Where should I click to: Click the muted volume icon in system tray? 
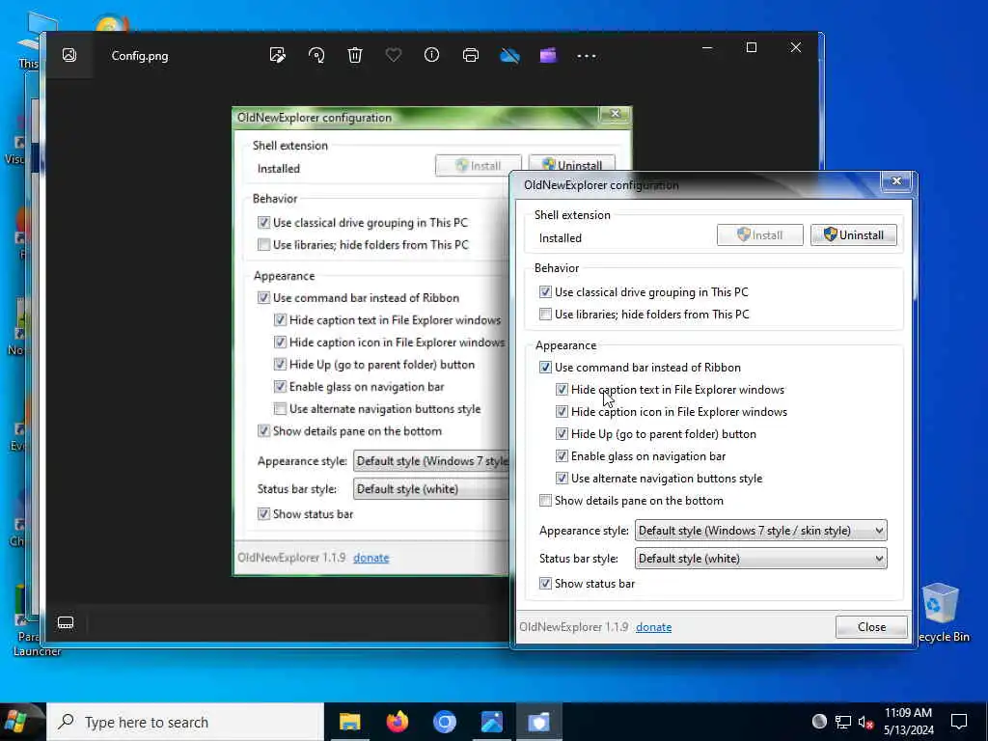[865, 722]
